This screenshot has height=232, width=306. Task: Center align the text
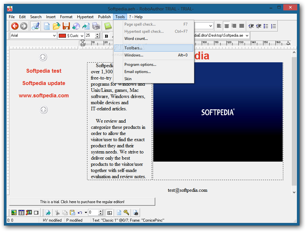pos(226,26)
